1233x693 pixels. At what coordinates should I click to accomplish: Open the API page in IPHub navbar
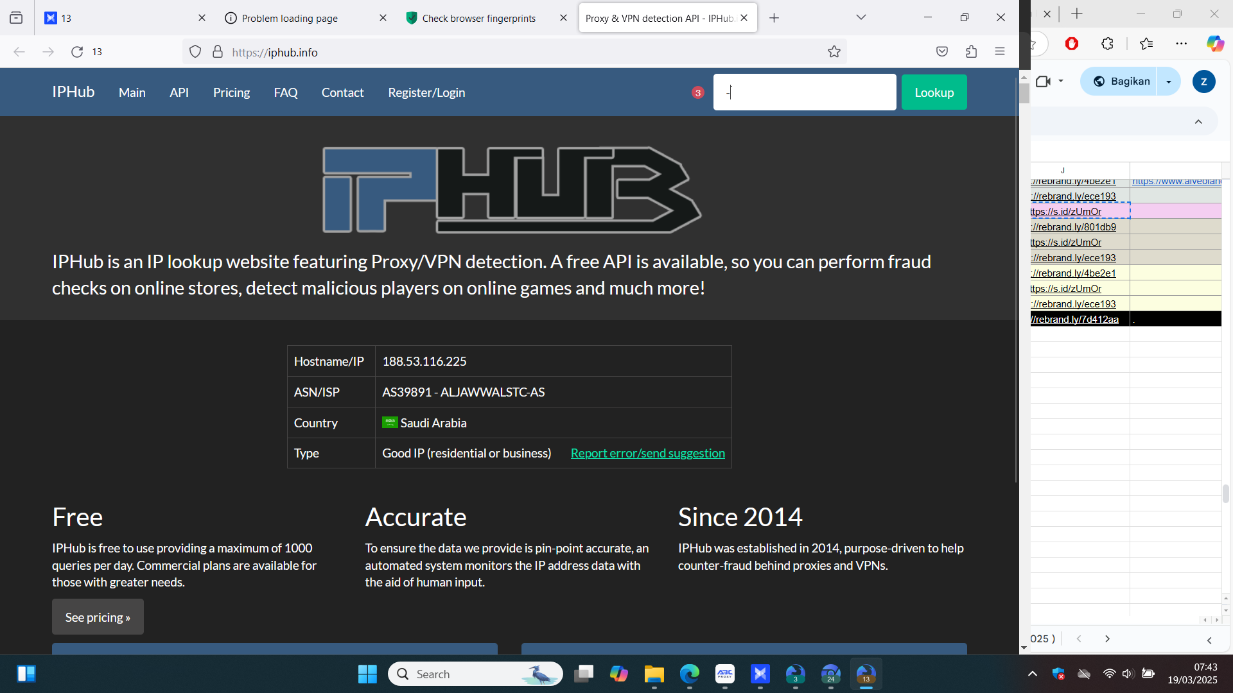pyautogui.click(x=179, y=92)
